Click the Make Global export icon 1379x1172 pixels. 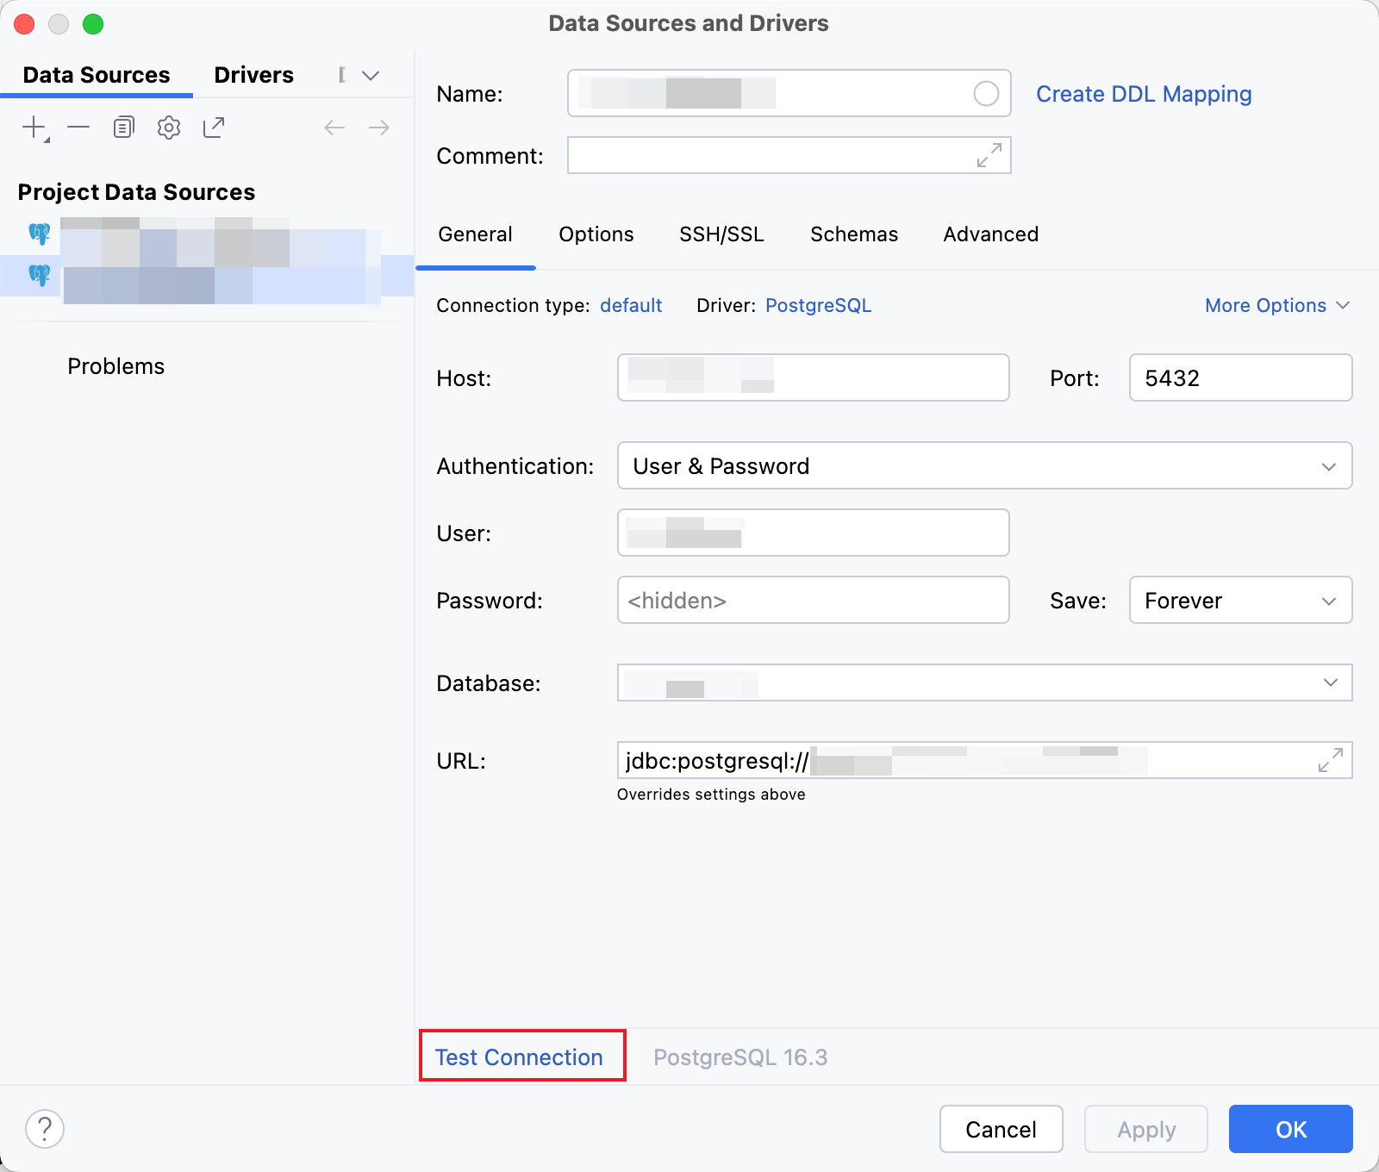(x=214, y=128)
